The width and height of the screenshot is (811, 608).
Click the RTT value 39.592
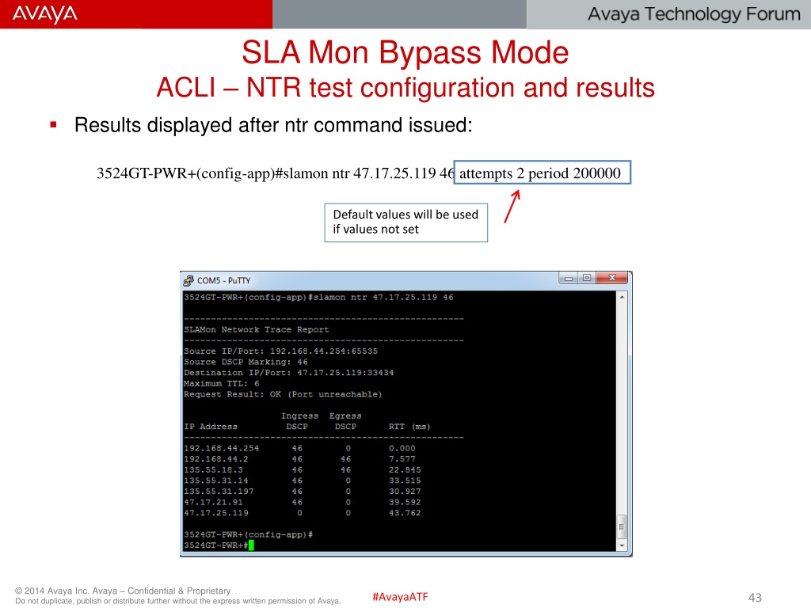(405, 503)
